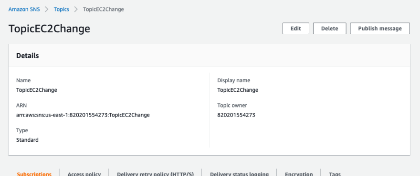Click the Publish message button
Screen dimensions: 420x176
pyautogui.click(x=380, y=29)
